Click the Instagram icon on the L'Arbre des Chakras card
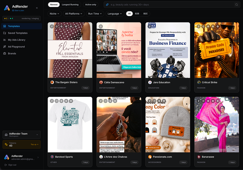This screenshot has width=243, height=170. click(105, 101)
